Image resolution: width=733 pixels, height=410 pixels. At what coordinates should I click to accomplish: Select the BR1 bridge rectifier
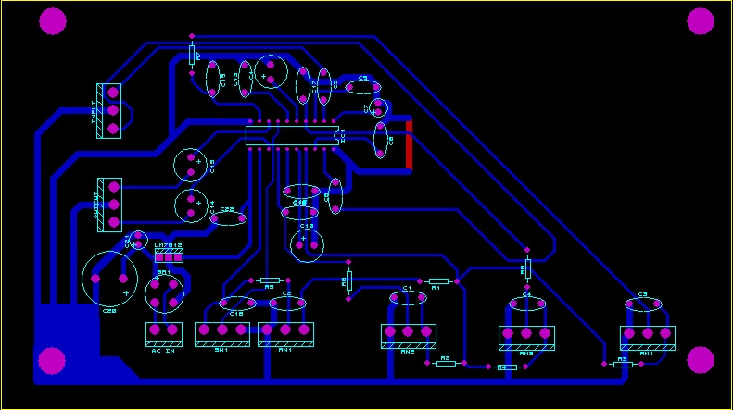click(165, 293)
